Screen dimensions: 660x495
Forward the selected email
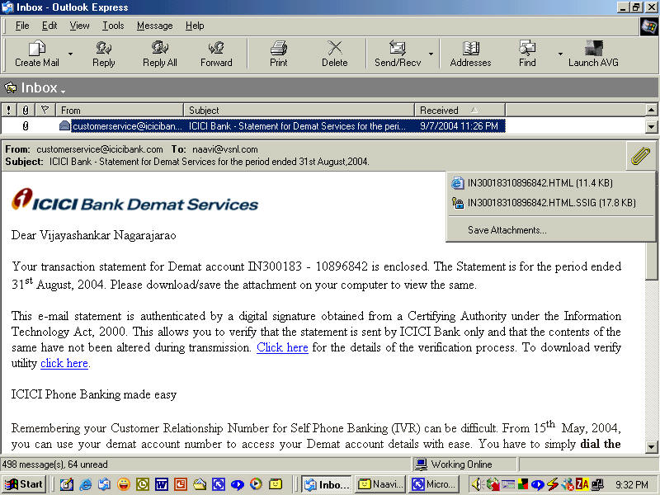pyautogui.click(x=216, y=54)
